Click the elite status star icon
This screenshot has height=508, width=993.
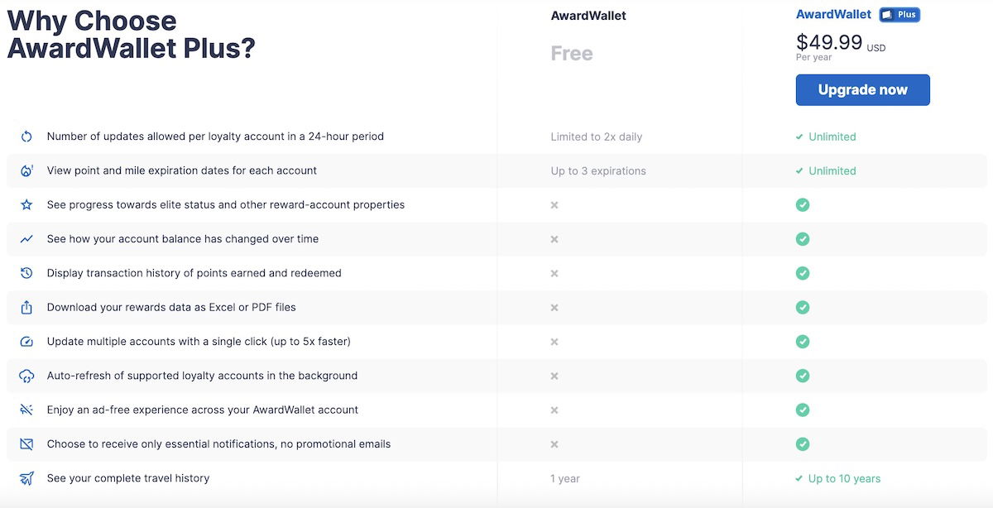pyautogui.click(x=26, y=205)
